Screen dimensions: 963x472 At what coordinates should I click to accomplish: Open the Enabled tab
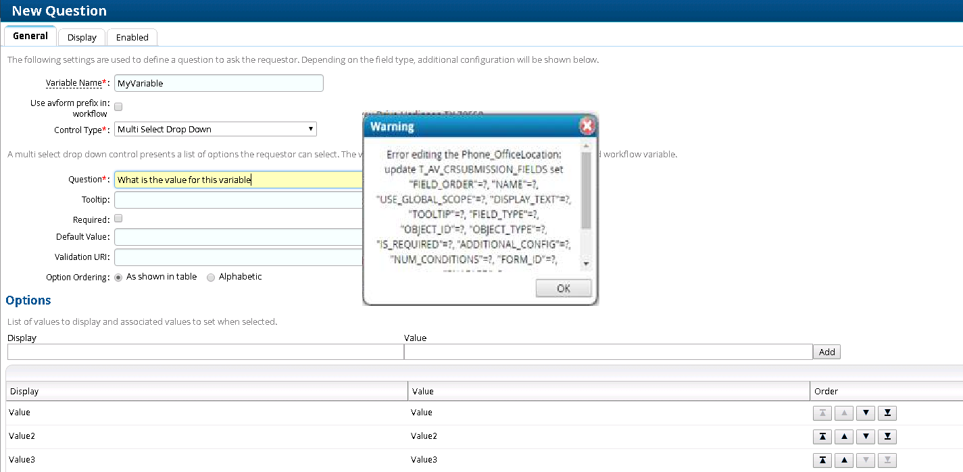pyautogui.click(x=132, y=37)
